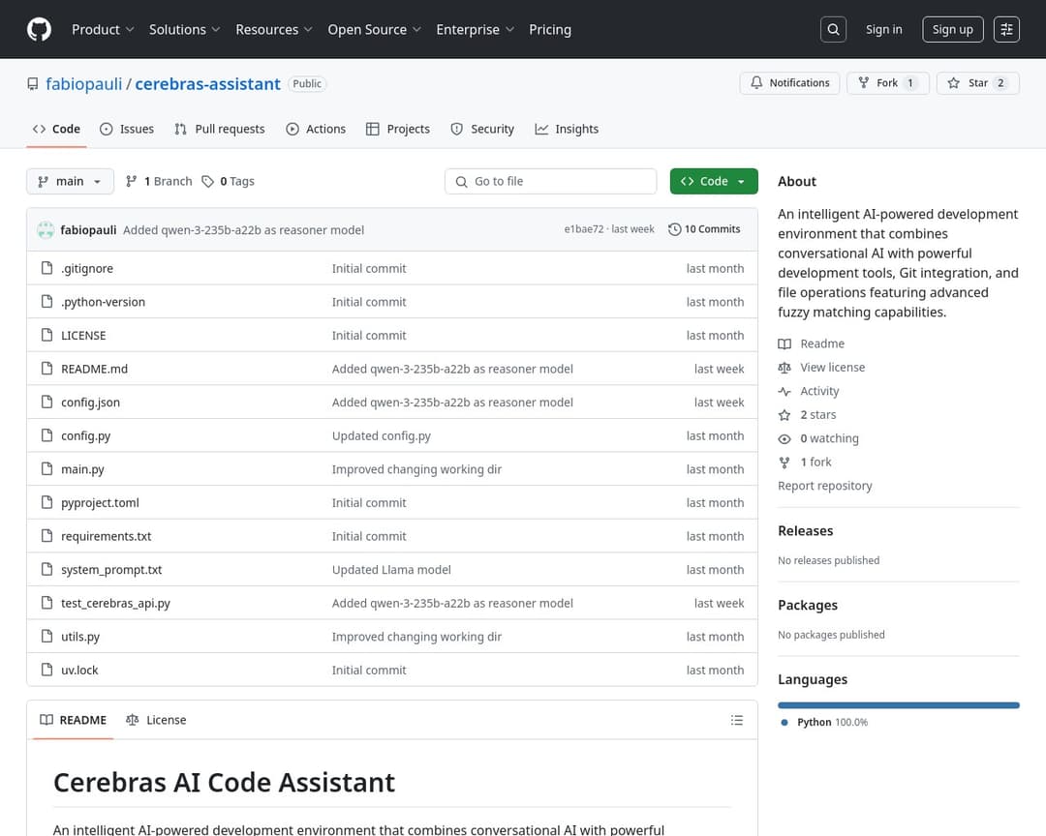Expand the Open Source menu
This screenshot has height=836, width=1046.
tap(374, 29)
